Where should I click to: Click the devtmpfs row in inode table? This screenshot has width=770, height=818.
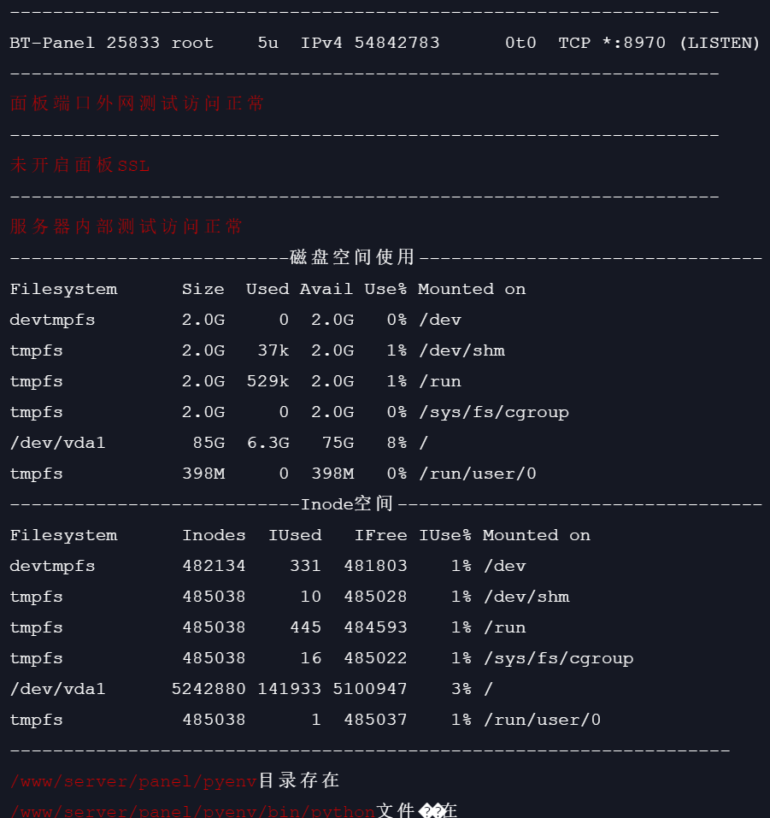click(x=267, y=566)
